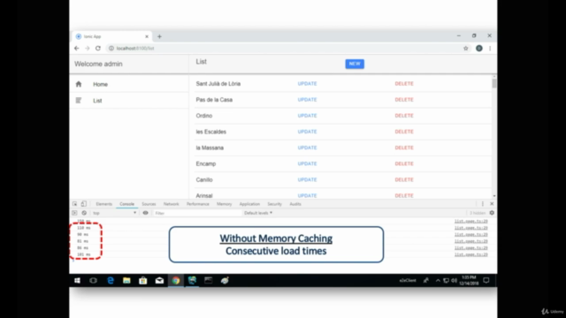Open a new browser tab with plus
Screen dimensions: 566x318
(x=159, y=36)
